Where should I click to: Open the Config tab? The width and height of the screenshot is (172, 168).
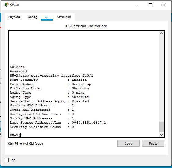(x=32, y=17)
